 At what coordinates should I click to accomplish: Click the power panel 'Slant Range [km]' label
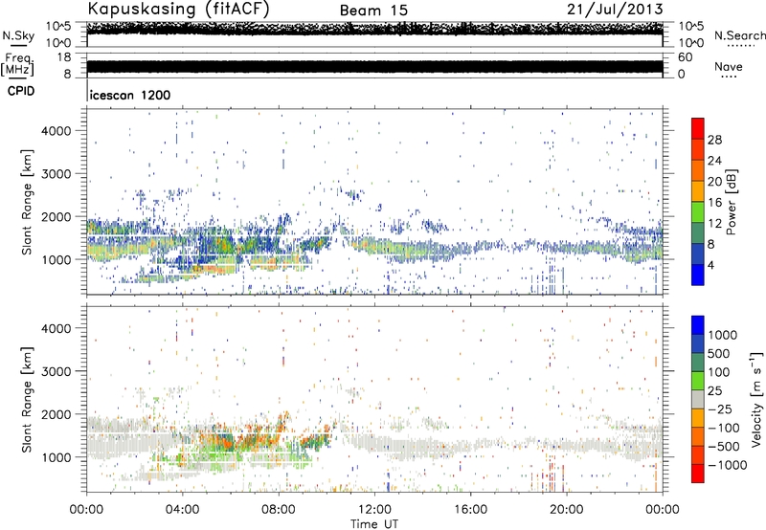pos(27,202)
